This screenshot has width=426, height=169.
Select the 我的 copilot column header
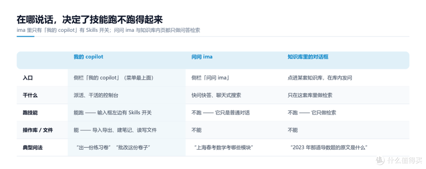tap(88, 57)
